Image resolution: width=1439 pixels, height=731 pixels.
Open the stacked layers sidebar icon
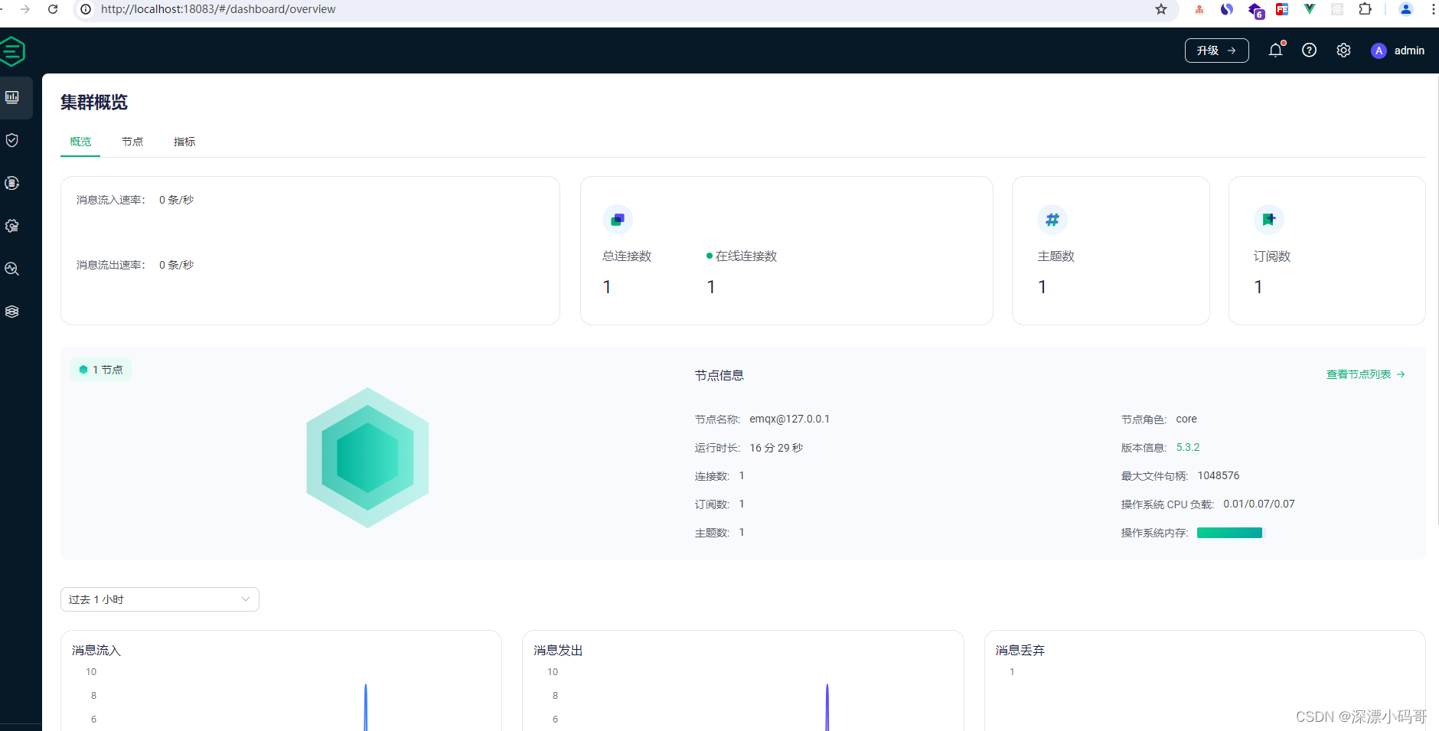pyautogui.click(x=12, y=312)
